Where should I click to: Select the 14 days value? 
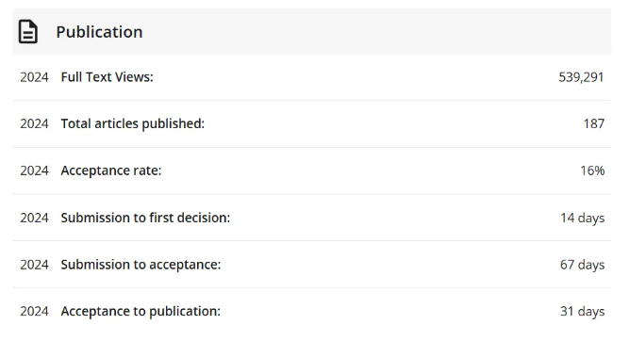point(582,218)
